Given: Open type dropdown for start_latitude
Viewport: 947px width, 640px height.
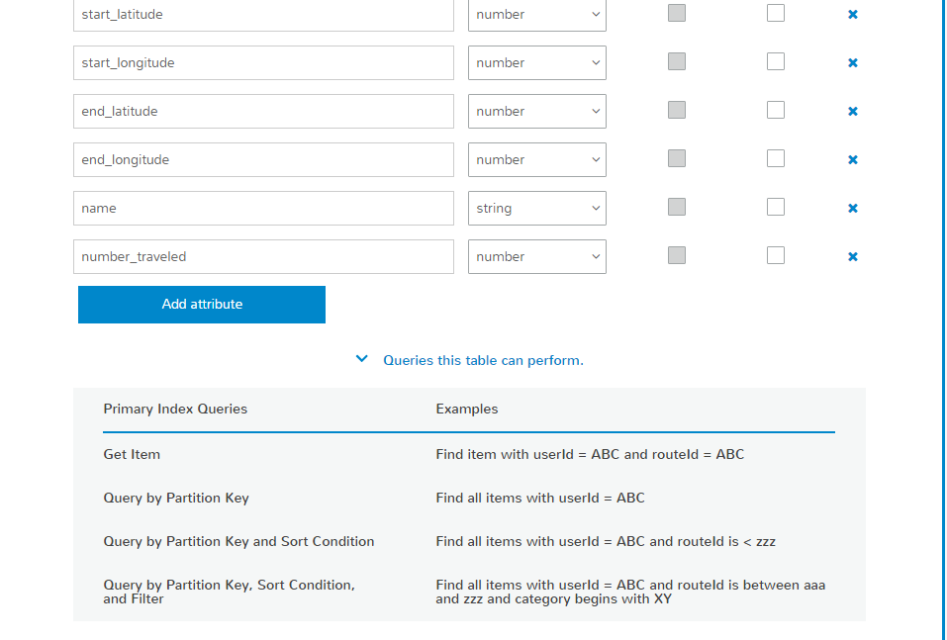Looking at the screenshot, I should (536, 15).
